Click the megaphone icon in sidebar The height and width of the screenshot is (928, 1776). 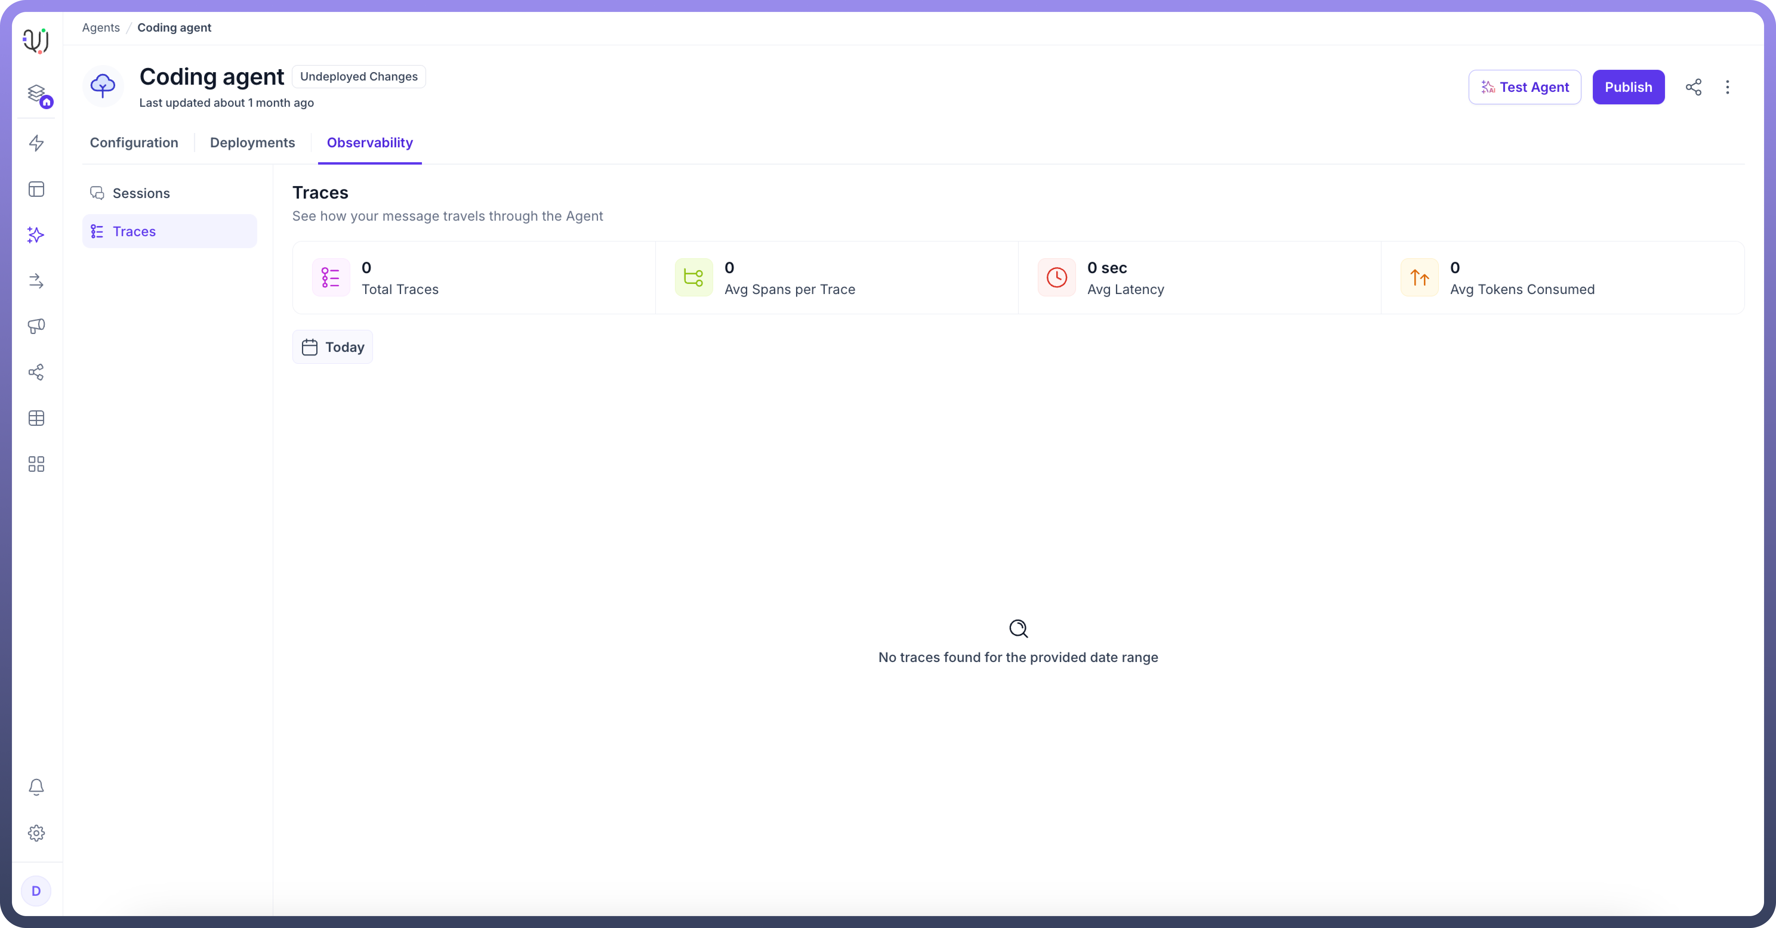(x=36, y=326)
